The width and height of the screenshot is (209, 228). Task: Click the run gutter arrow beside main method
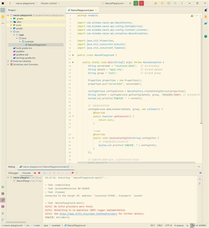click(x=73, y=62)
